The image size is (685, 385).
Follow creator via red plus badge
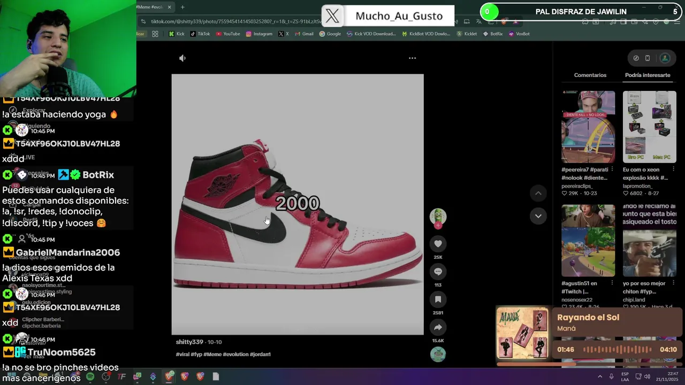(x=438, y=226)
